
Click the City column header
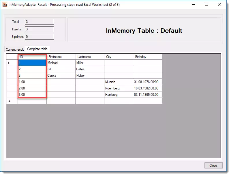tap(119, 57)
